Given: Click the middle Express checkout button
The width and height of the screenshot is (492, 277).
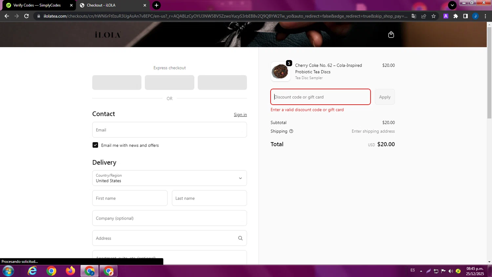Looking at the screenshot, I should point(170,82).
